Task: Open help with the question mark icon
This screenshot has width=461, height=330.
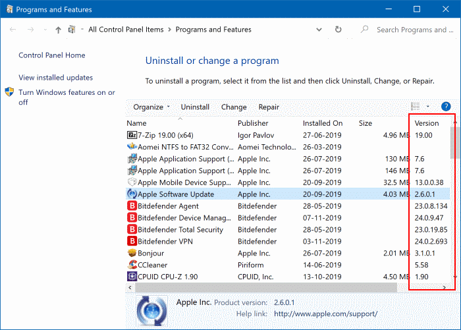Action: 446,107
